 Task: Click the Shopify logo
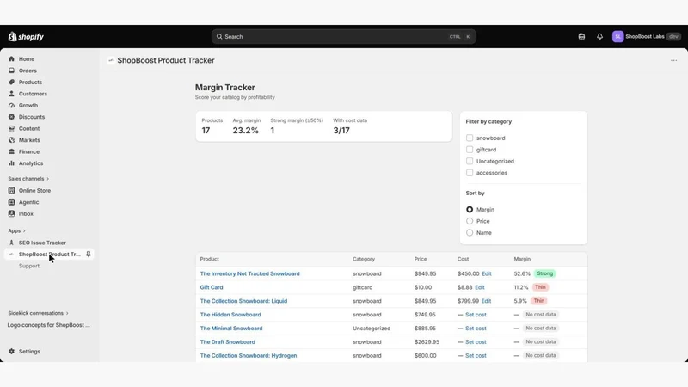point(26,36)
